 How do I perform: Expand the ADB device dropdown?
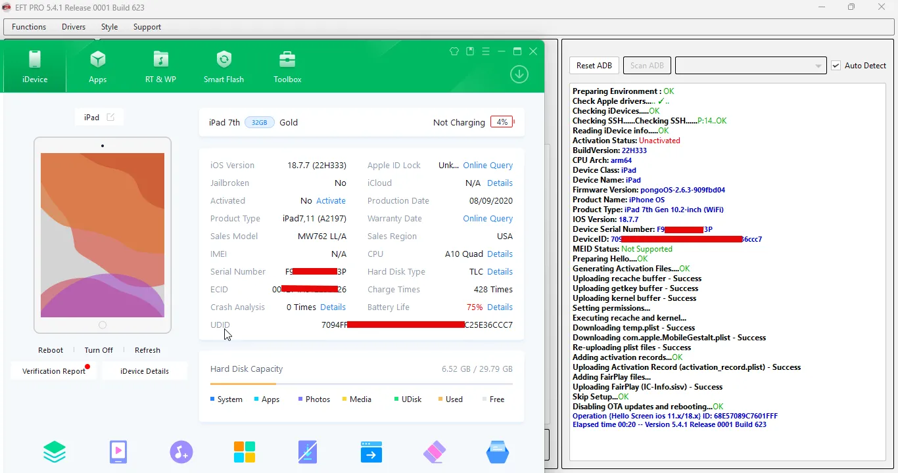(x=818, y=66)
